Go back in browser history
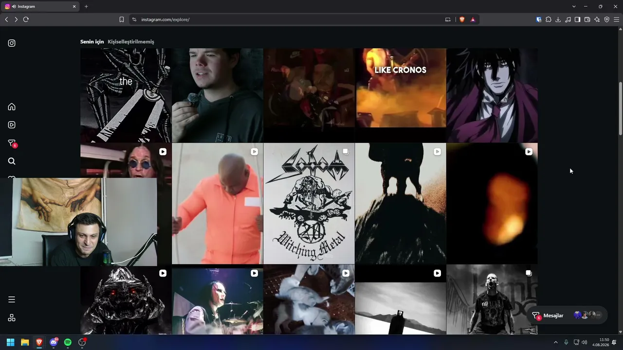This screenshot has width=623, height=350. click(x=6, y=19)
